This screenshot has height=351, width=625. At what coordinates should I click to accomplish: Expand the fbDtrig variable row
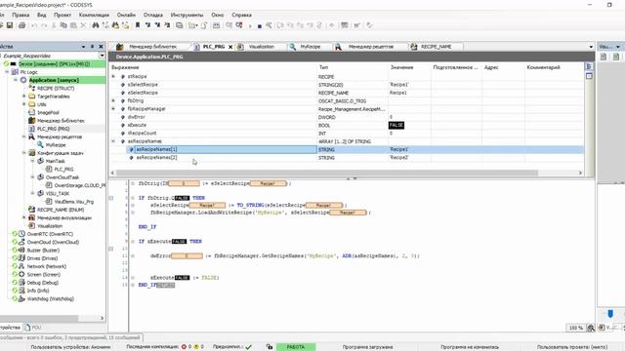(113, 100)
